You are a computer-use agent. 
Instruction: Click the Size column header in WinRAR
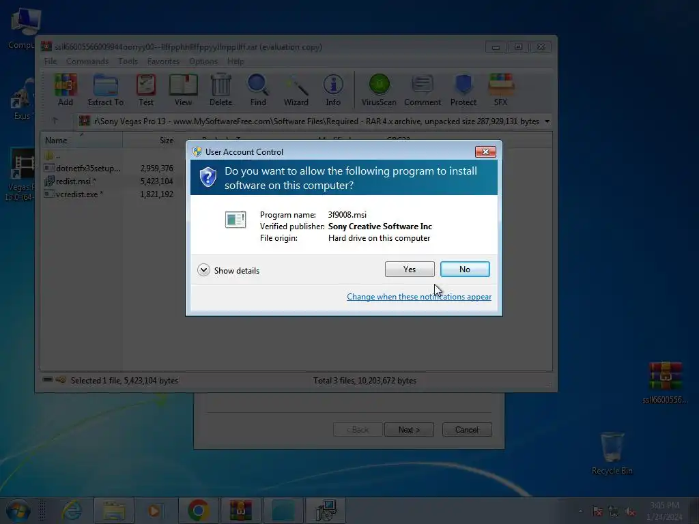[149, 141]
